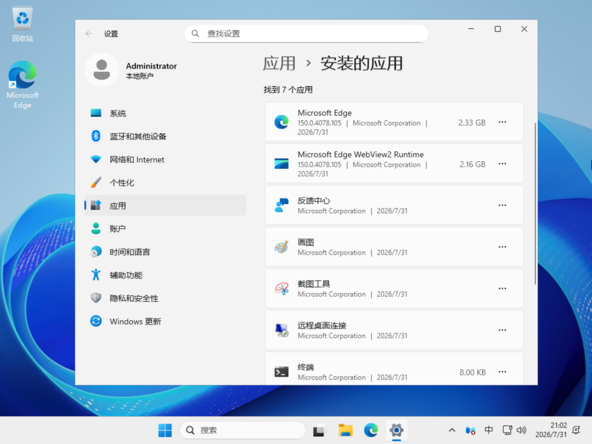The image size is (592, 444).
Task: Open more options for 截图工具
Action: pos(502,288)
